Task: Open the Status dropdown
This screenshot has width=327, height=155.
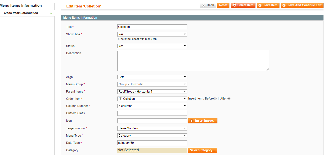Action: [152, 46]
